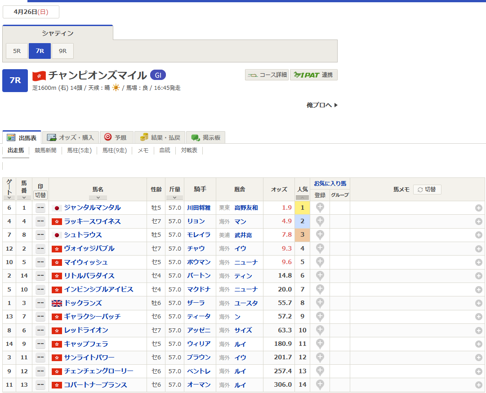
Task: Set prediction mark for レッドライオン
Action: [40, 331]
